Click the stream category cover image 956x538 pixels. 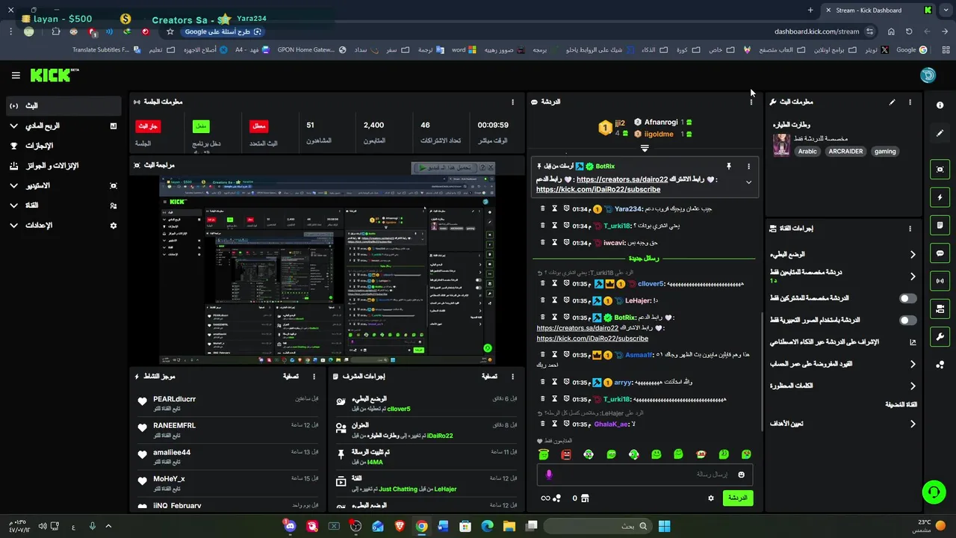[x=781, y=145]
